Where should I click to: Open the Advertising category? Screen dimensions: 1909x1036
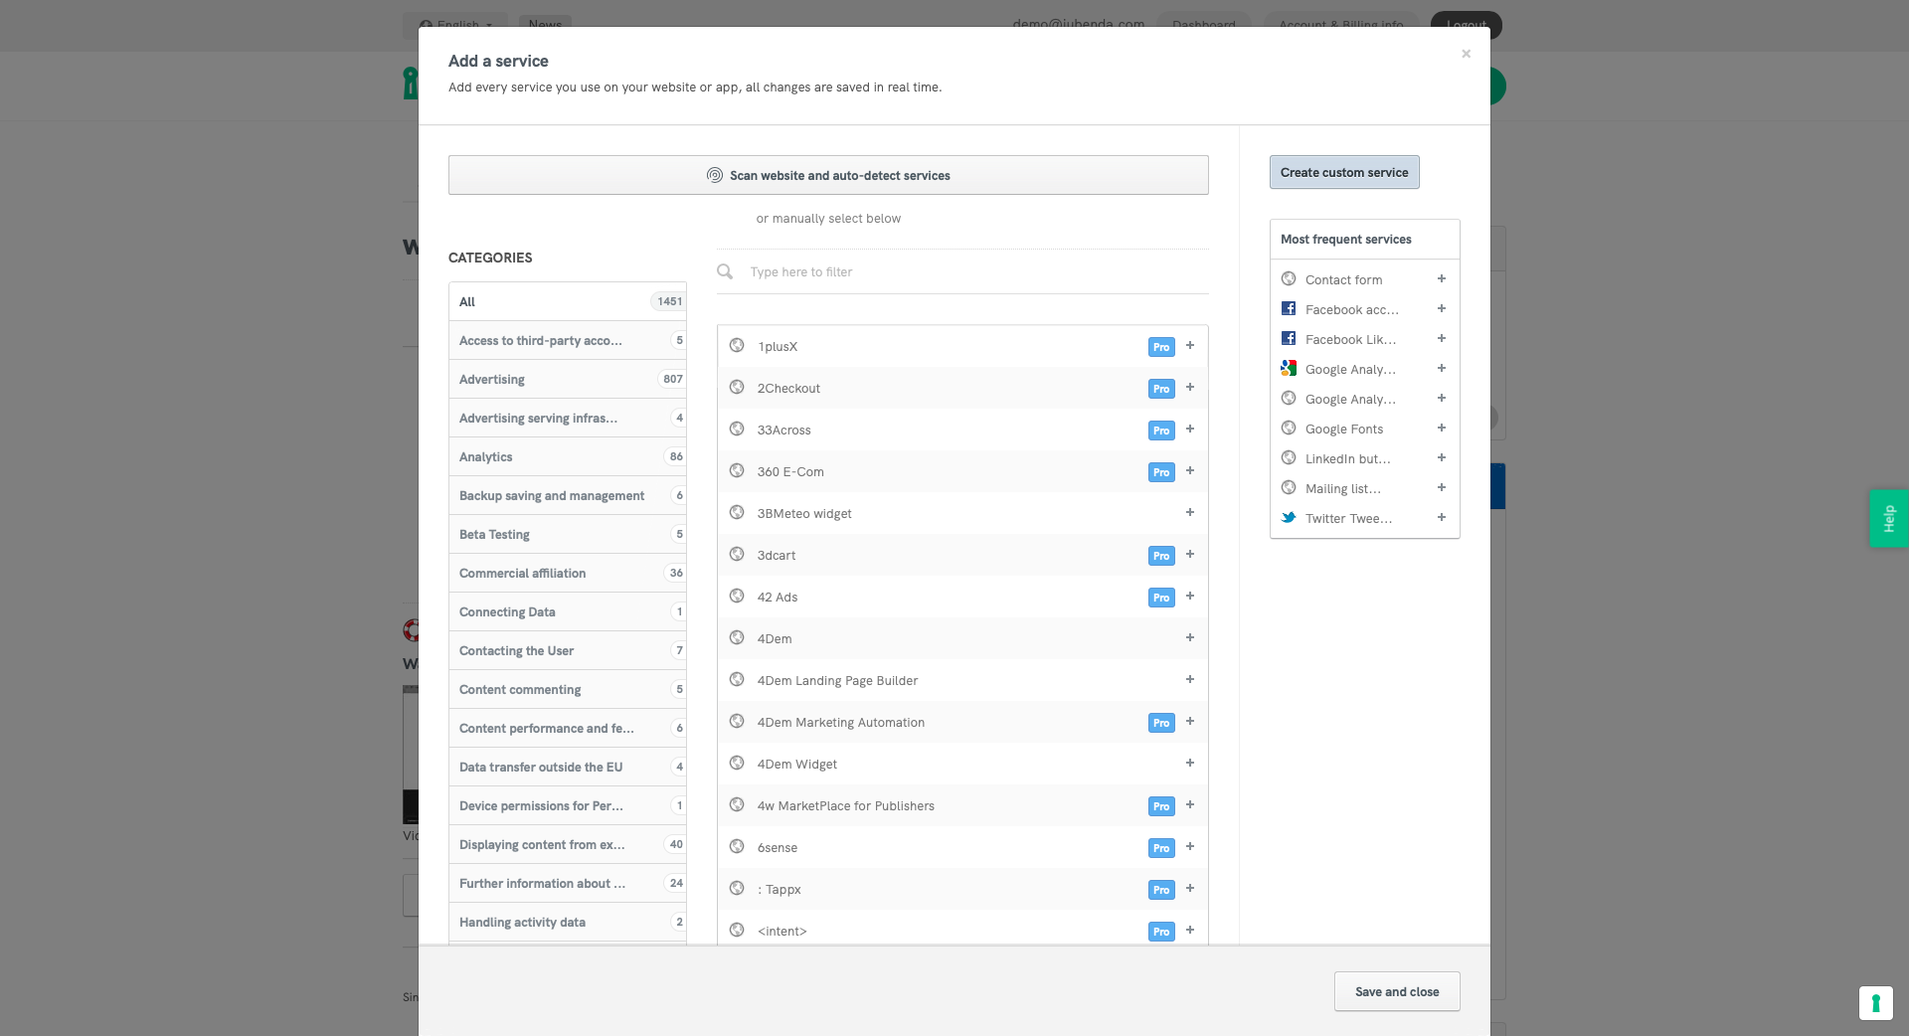click(568, 379)
